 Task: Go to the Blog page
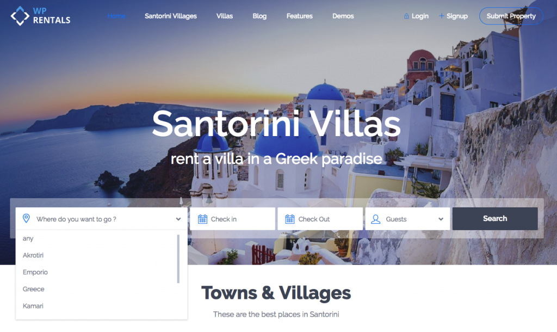pyautogui.click(x=259, y=16)
